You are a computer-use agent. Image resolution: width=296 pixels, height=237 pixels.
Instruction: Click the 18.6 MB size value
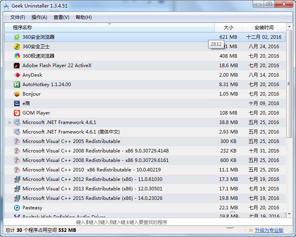tap(229, 66)
